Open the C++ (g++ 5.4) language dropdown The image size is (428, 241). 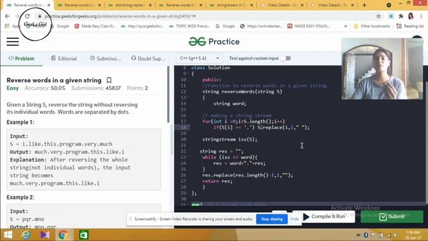tap(199, 58)
